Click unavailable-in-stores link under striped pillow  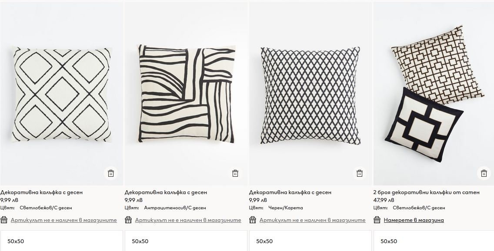tap(188, 220)
